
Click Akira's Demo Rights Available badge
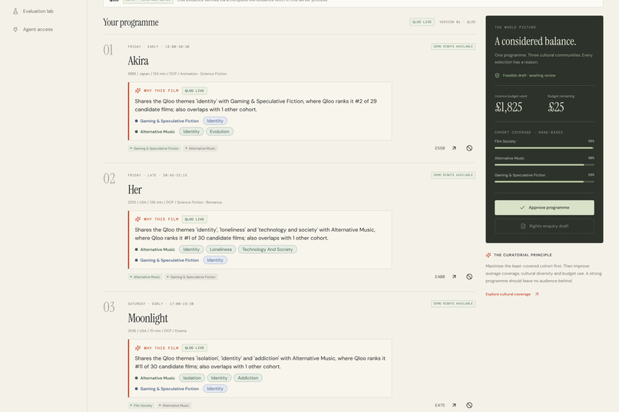453,47
